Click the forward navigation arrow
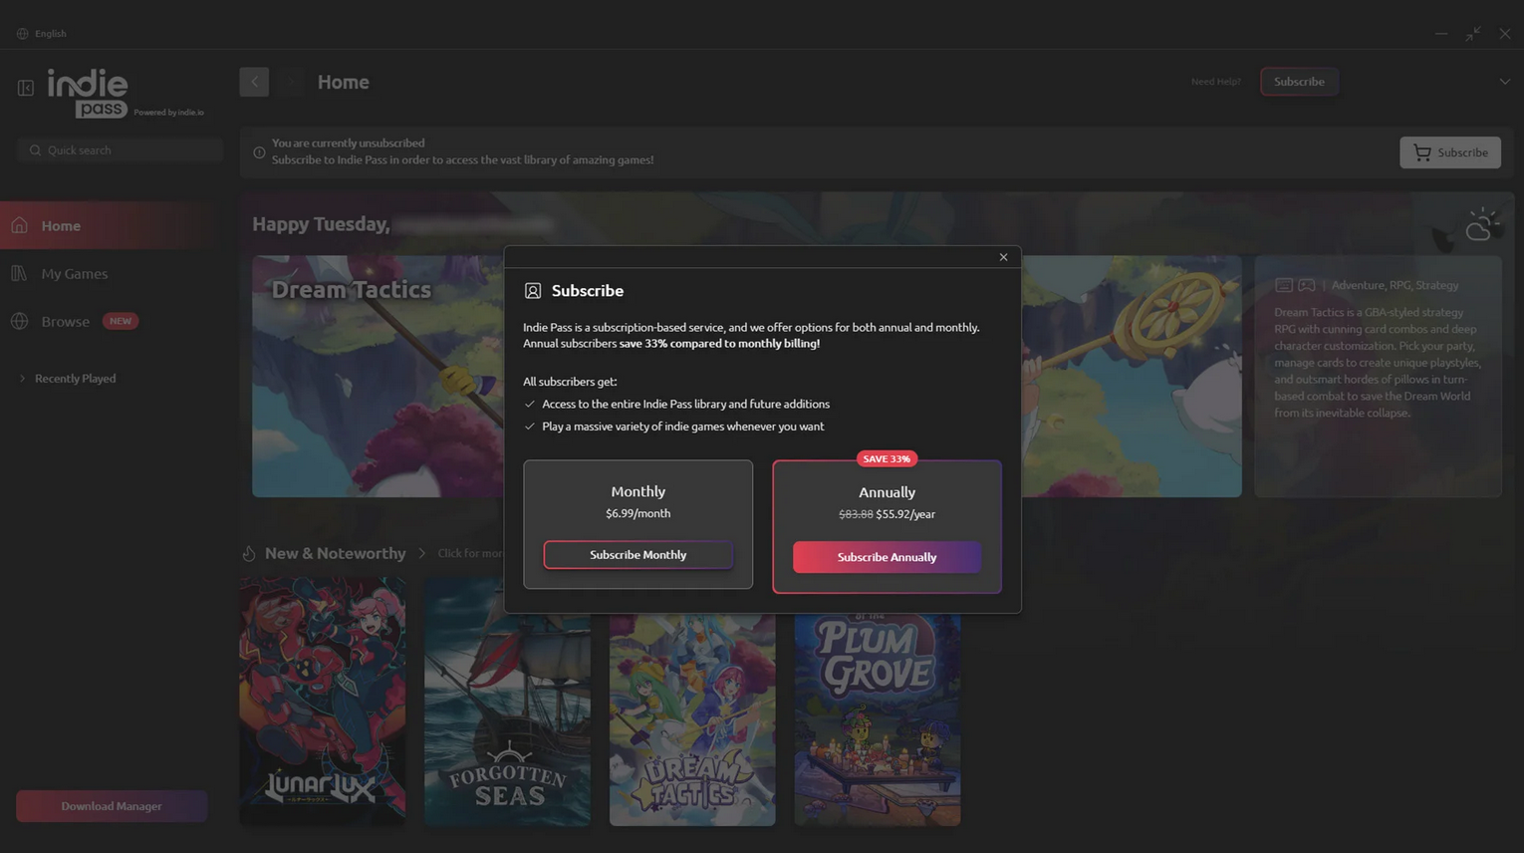Image resolution: width=1524 pixels, height=853 pixels. [290, 82]
